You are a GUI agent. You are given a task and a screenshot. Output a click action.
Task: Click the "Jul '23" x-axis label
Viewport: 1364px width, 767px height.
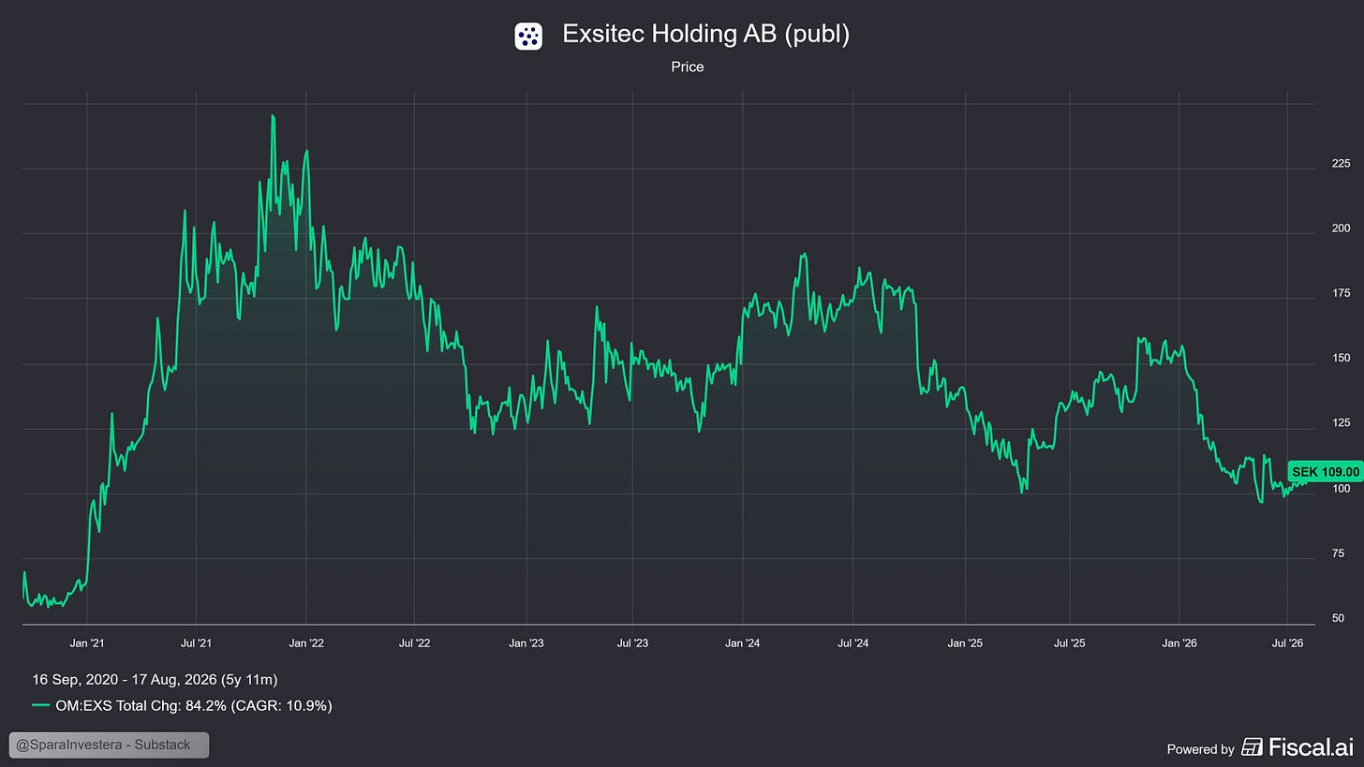coord(632,642)
